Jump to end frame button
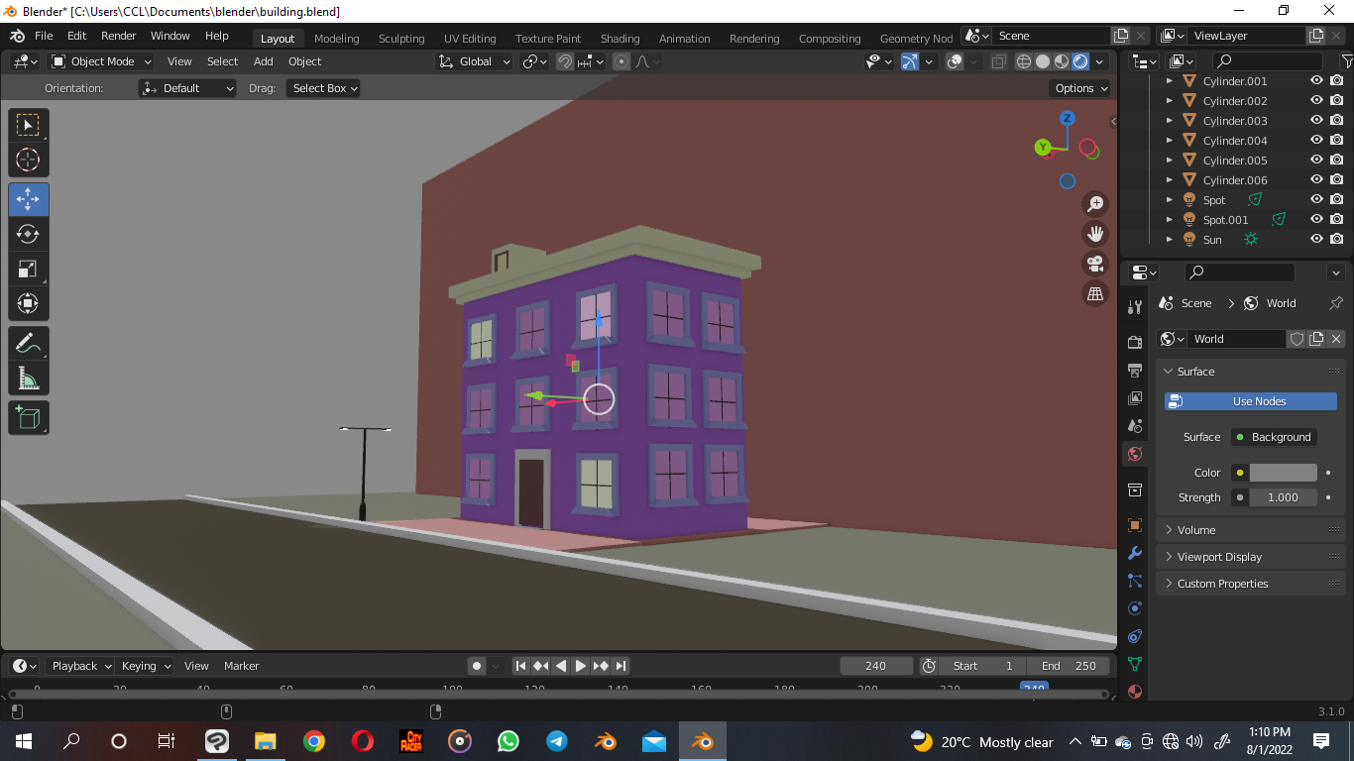Screen dimensions: 1354x761 pos(621,666)
